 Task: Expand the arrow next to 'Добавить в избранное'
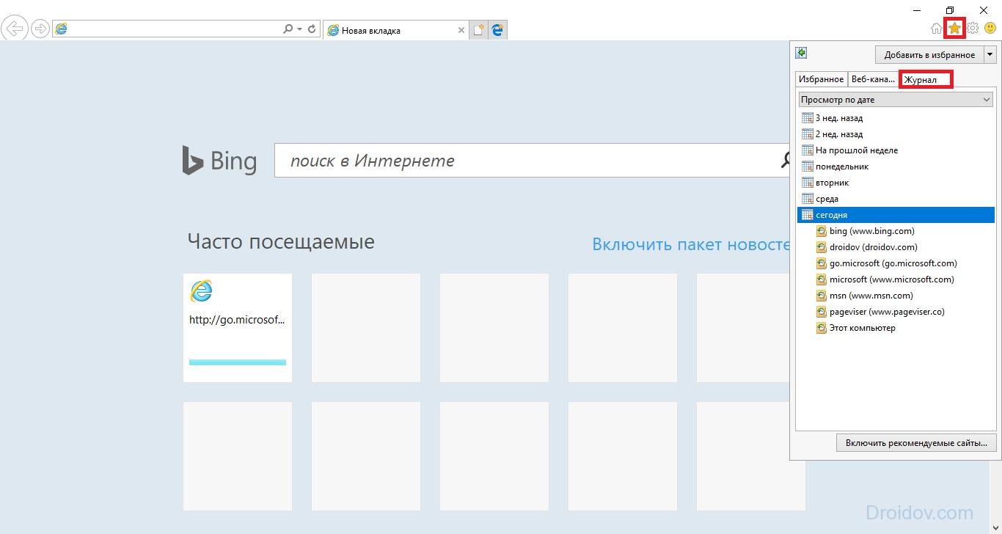990,54
